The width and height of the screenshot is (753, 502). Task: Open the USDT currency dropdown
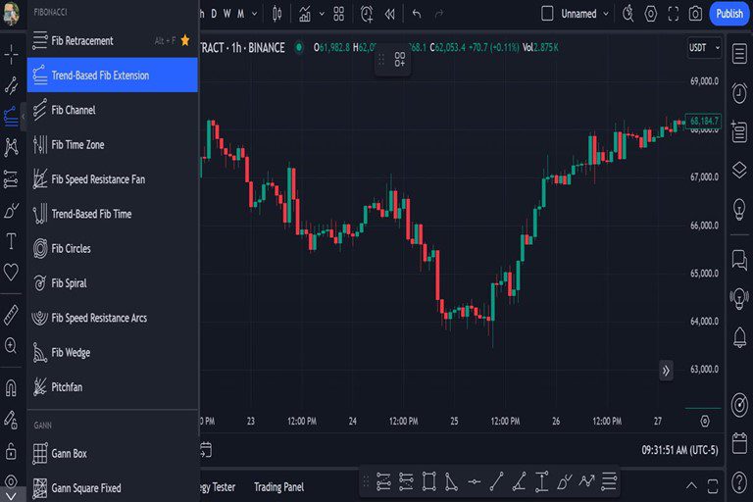click(x=704, y=48)
